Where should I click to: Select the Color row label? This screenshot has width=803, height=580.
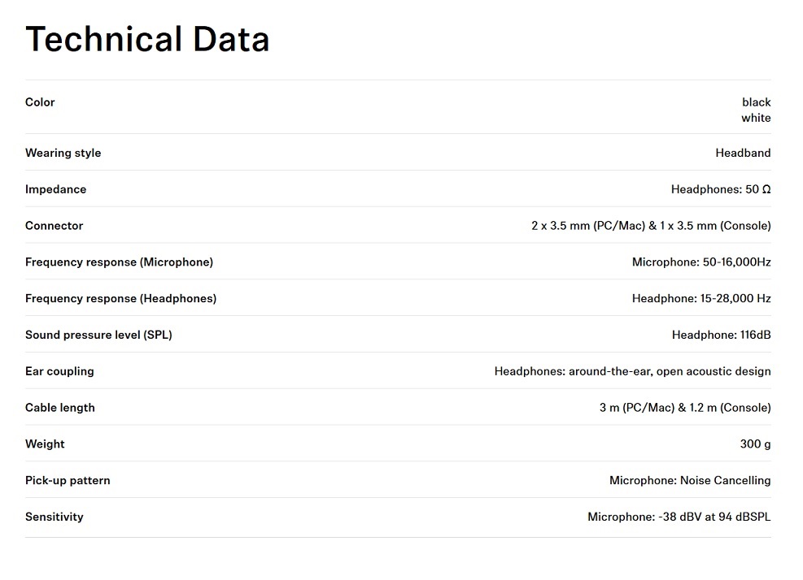[x=40, y=102]
